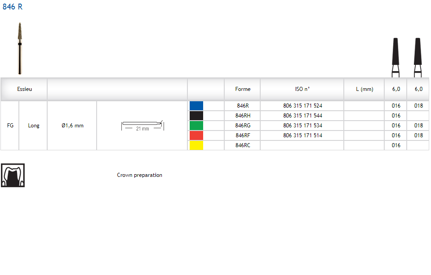Choose the red grit color swatch
This screenshot has width=431, height=275.
coord(196,135)
